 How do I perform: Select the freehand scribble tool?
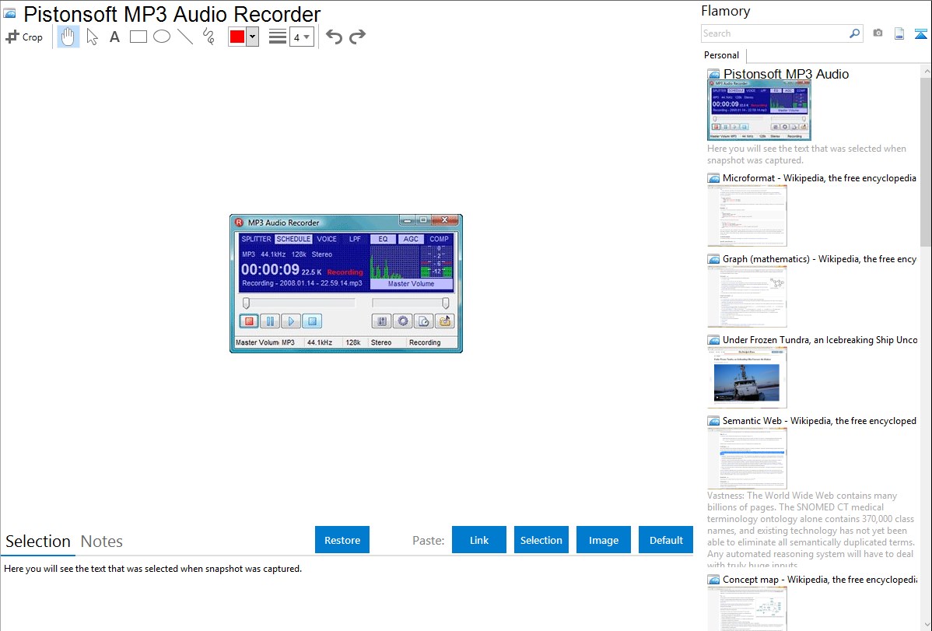[208, 37]
